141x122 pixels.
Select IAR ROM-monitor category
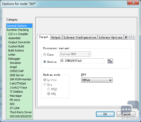click(x=19, y=79)
